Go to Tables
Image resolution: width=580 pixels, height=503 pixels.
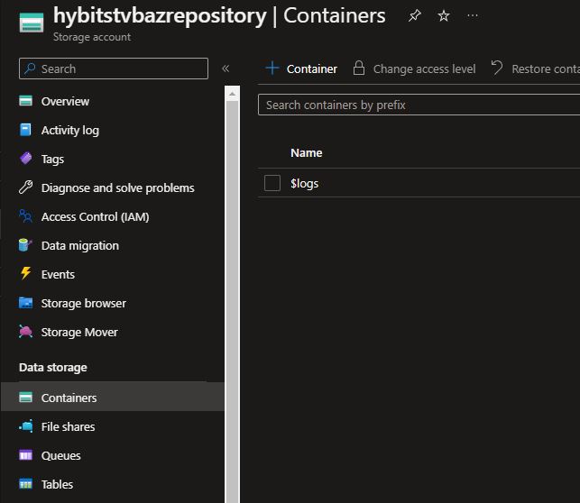click(57, 484)
